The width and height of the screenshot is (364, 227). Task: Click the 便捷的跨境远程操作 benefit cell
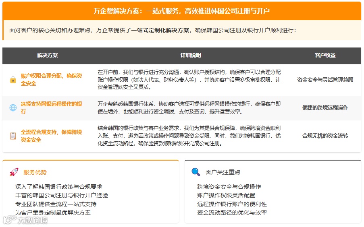coord(325,107)
